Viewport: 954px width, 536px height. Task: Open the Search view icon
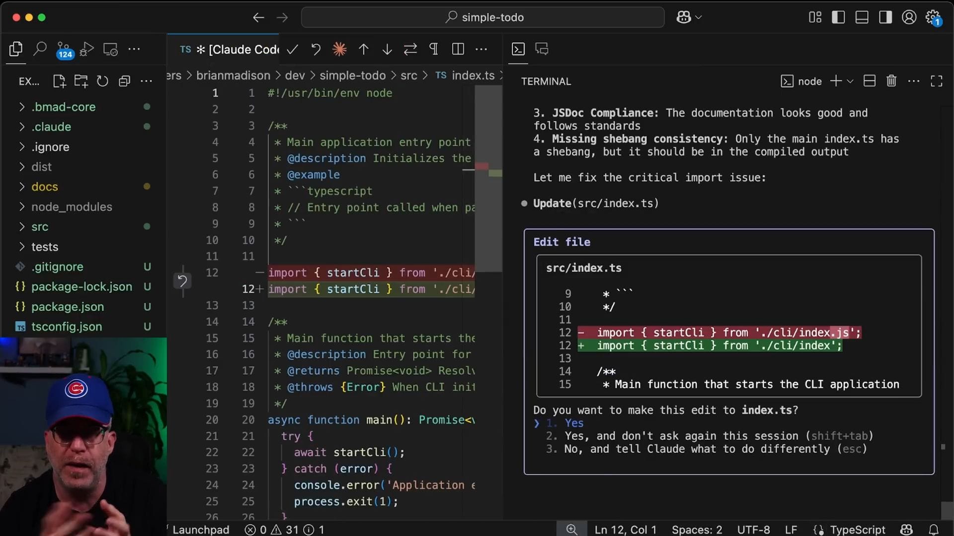40,49
